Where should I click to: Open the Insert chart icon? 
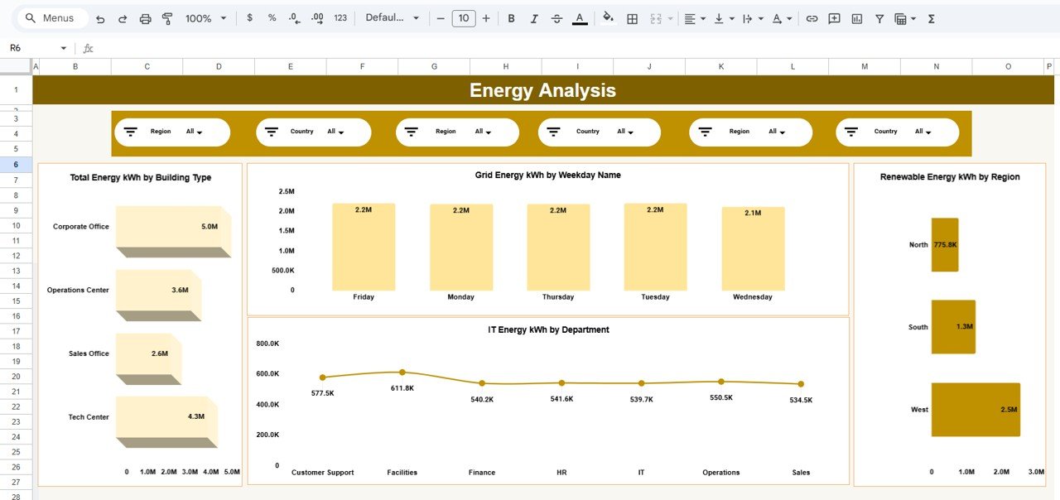tap(857, 17)
